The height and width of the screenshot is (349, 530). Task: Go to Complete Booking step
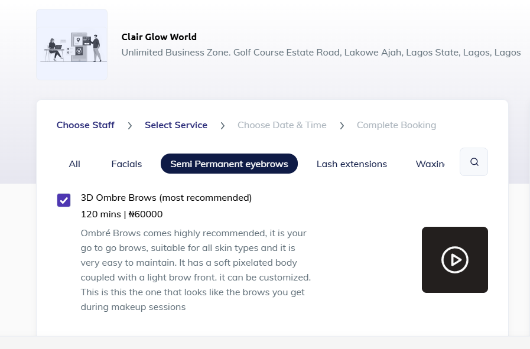(x=396, y=125)
